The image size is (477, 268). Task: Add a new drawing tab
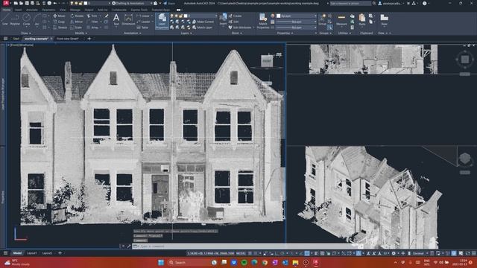89,39
